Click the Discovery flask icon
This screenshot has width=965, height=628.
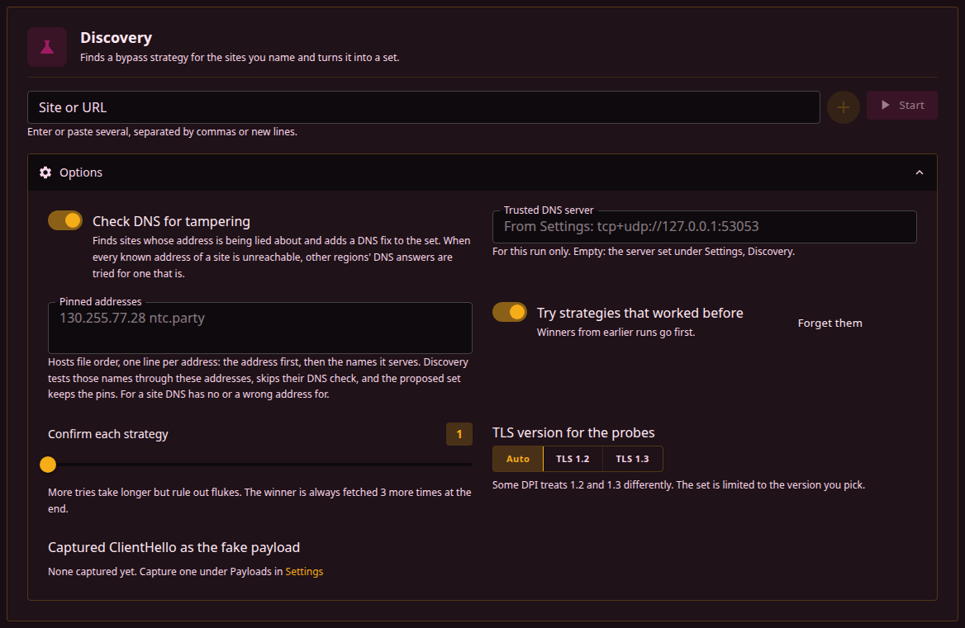[47, 47]
